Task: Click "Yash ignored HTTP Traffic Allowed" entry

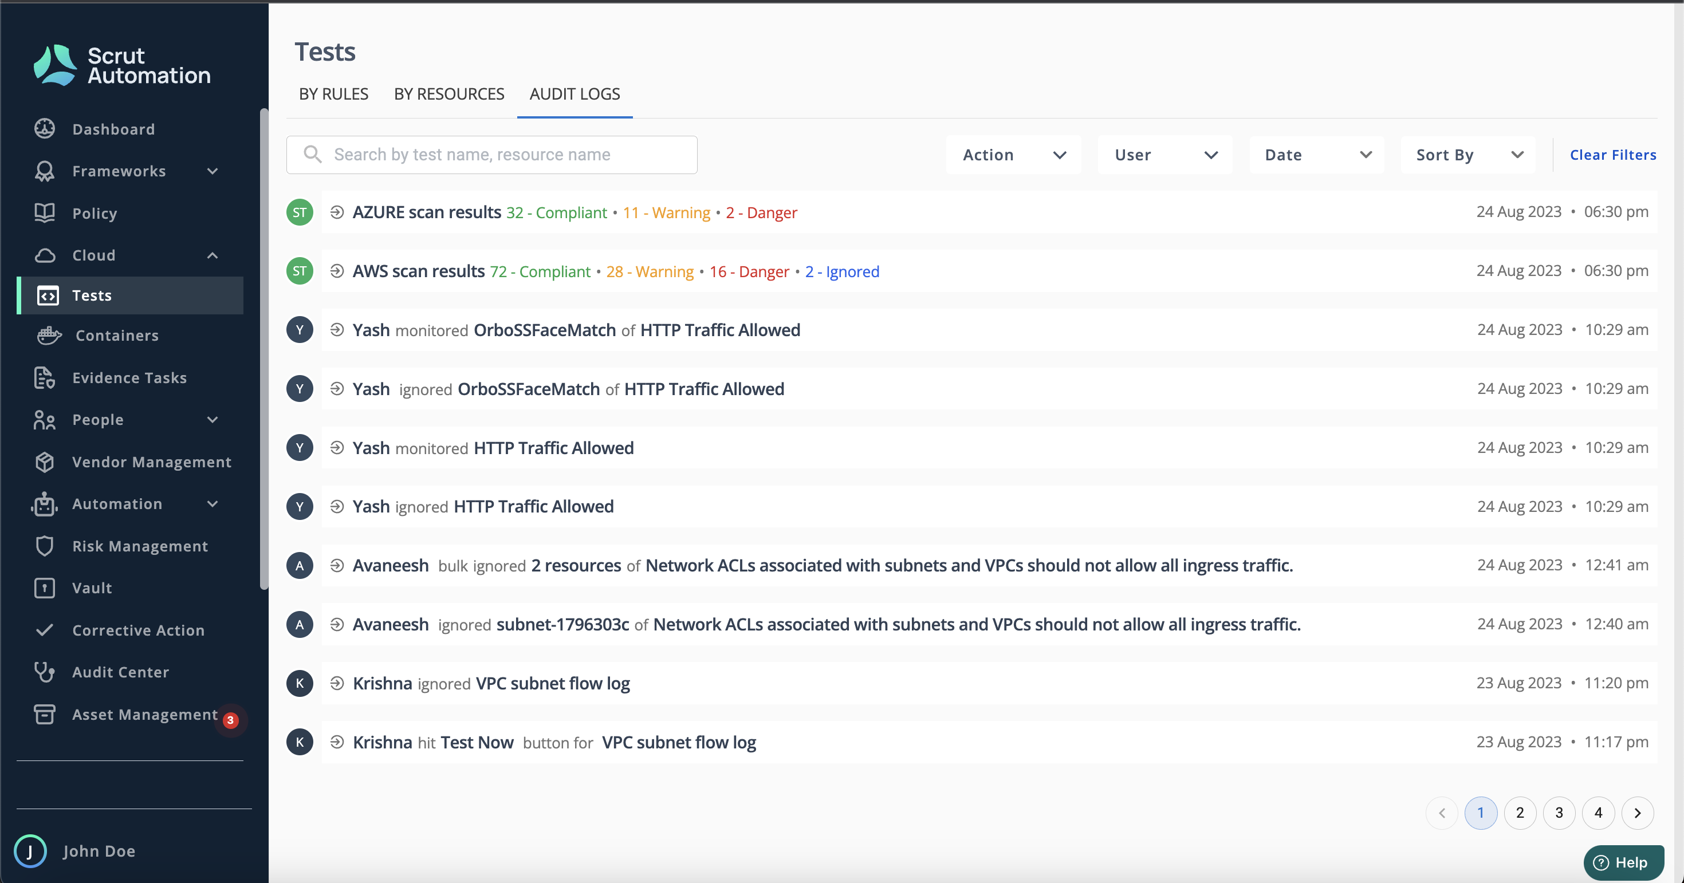Action: pos(990,507)
